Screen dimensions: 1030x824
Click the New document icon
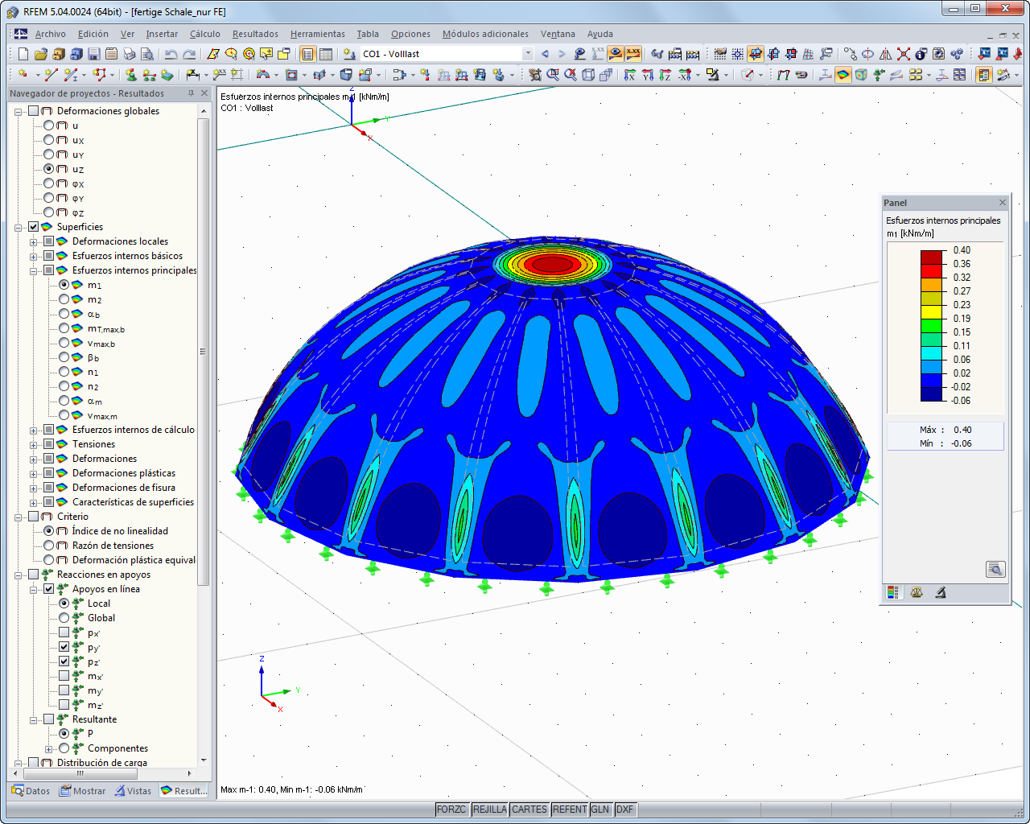click(x=23, y=53)
